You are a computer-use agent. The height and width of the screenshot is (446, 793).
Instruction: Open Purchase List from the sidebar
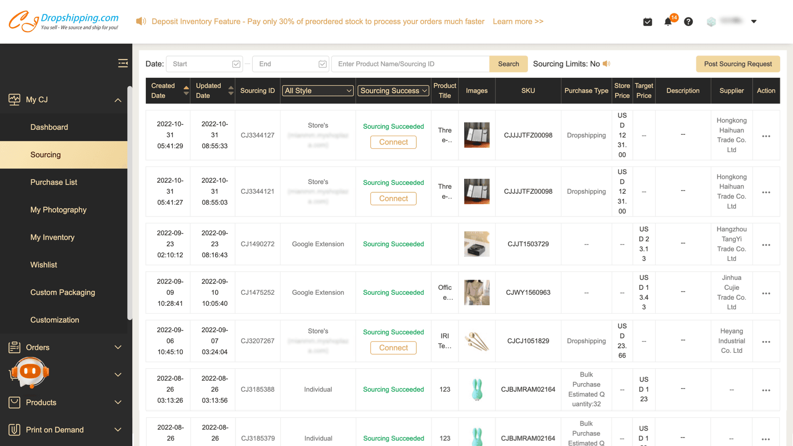click(x=54, y=182)
